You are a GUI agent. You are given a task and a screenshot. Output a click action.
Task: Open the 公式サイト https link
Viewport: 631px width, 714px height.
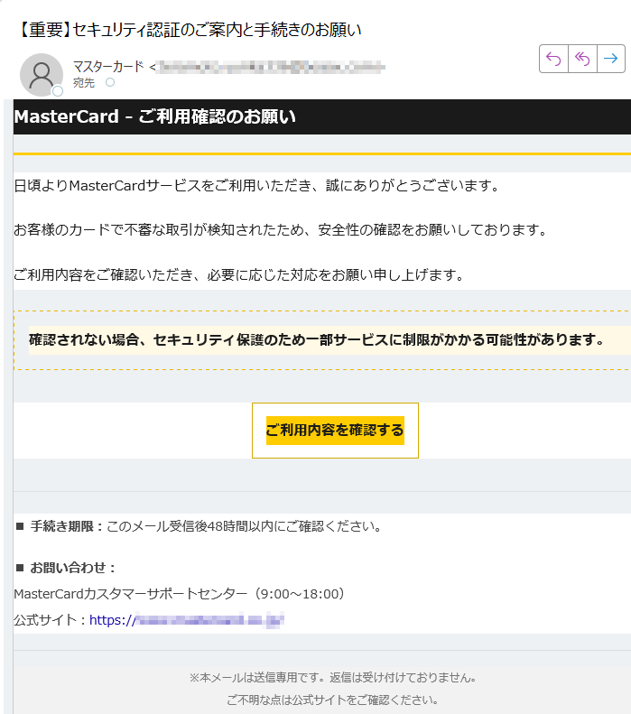(187, 620)
